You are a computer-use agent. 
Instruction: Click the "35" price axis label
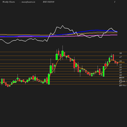click(121, 72)
